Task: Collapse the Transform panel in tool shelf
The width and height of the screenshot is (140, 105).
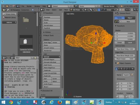Action: (48, 13)
